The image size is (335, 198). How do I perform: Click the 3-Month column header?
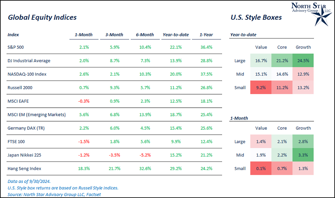pyautogui.click(x=114, y=35)
